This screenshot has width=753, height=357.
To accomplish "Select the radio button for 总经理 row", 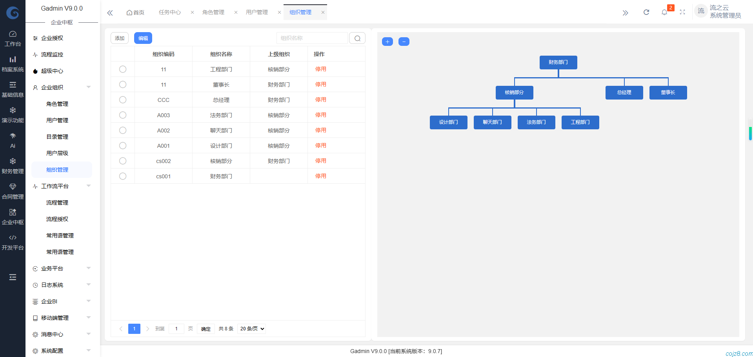I will point(122,100).
